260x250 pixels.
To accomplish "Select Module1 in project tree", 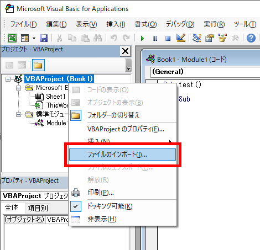I will 57,123.
